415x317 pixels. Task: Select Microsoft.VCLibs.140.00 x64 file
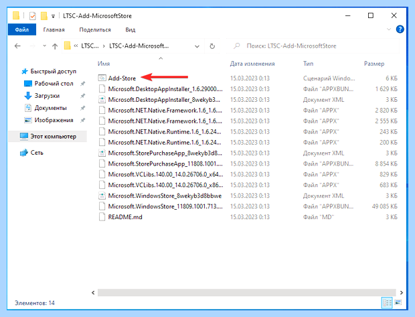[166, 174]
